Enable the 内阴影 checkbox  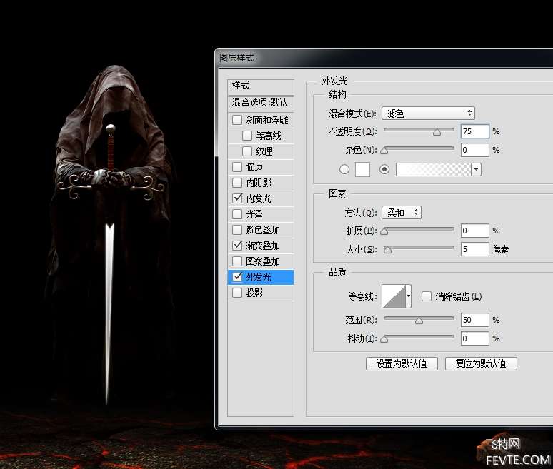(x=237, y=183)
